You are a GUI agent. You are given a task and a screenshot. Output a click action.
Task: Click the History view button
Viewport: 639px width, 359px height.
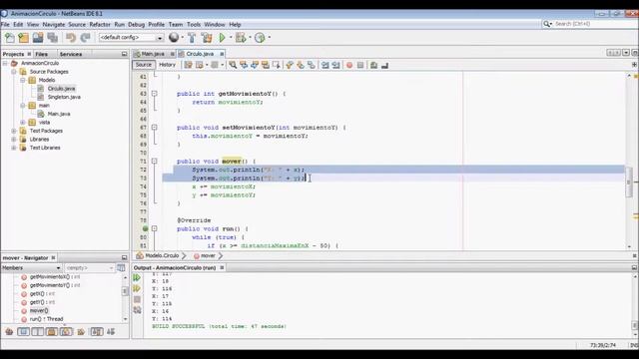click(167, 65)
